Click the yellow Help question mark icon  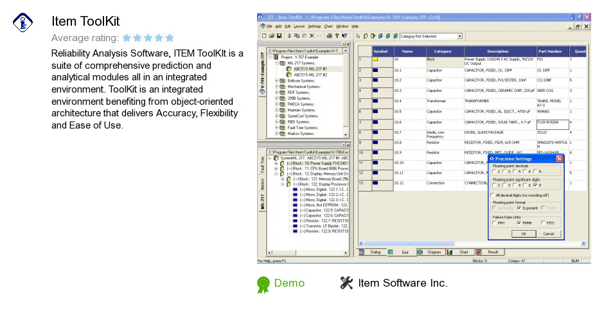coord(337,36)
